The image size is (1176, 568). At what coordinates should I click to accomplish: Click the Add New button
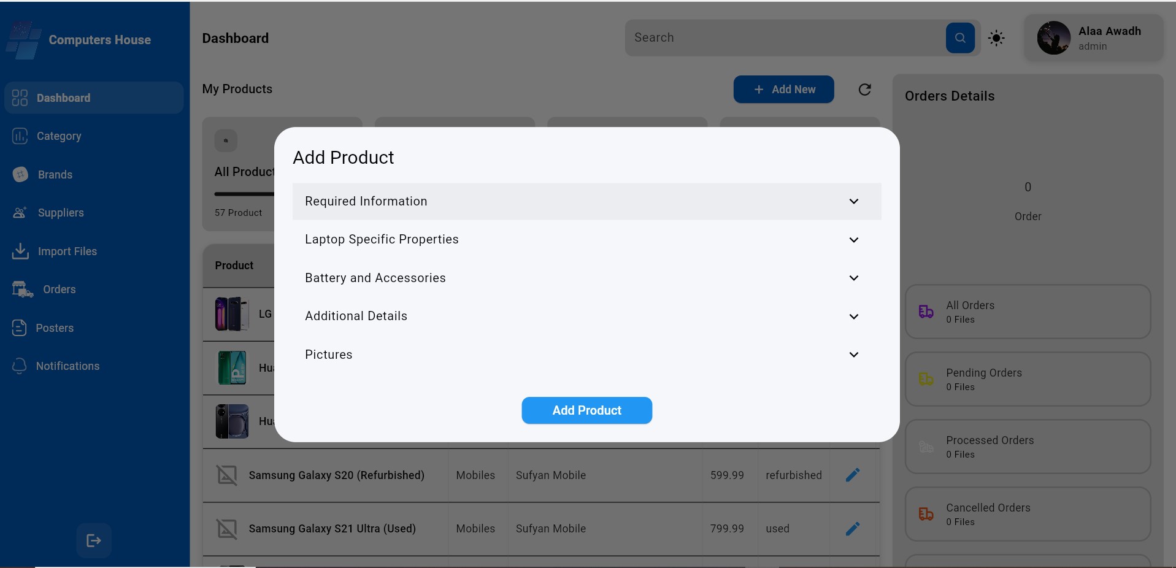(783, 90)
